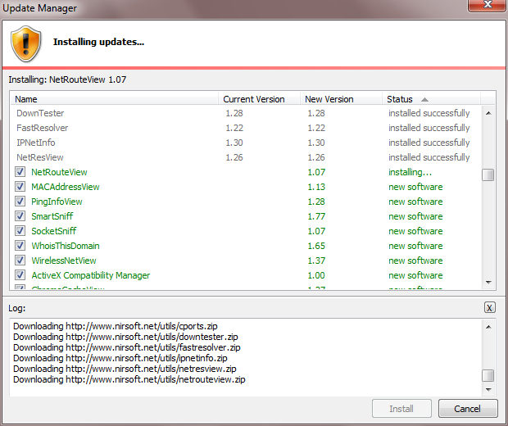Image resolution: width=508 pixels, height=426 pixels.
Task: Click new version 1.77 of SmartSniff
Action: [316, 216]
